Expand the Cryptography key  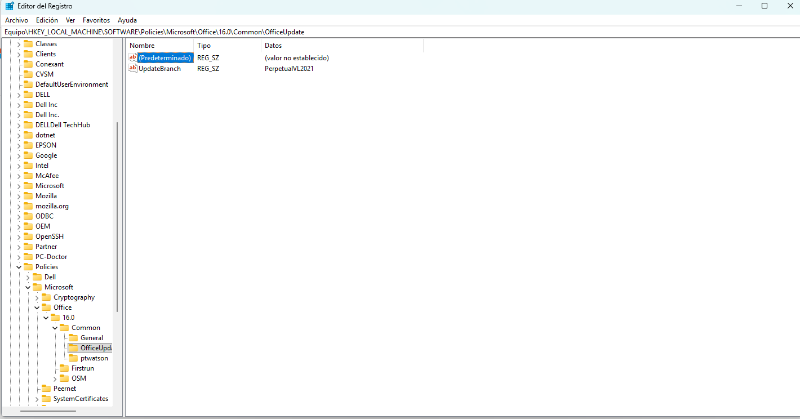pos(37,297)
